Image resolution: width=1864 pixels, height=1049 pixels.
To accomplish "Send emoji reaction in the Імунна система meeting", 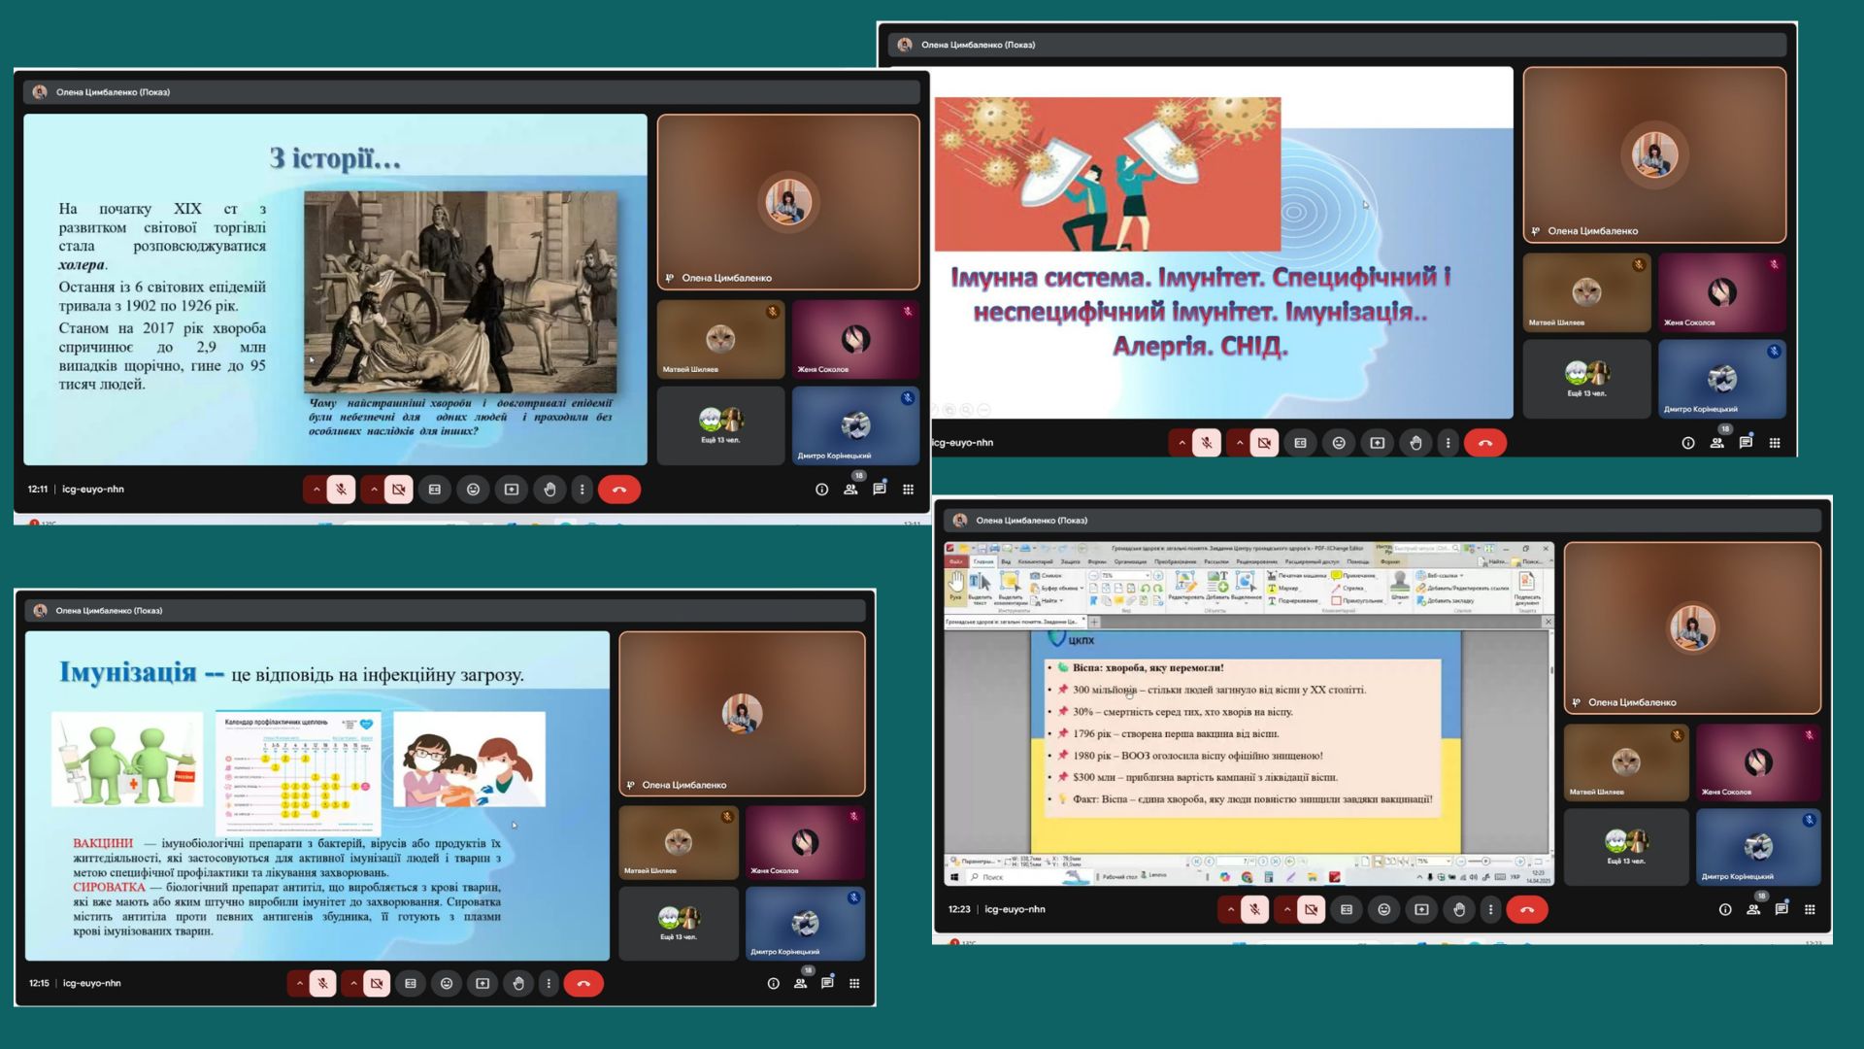I will (1339, 443).
